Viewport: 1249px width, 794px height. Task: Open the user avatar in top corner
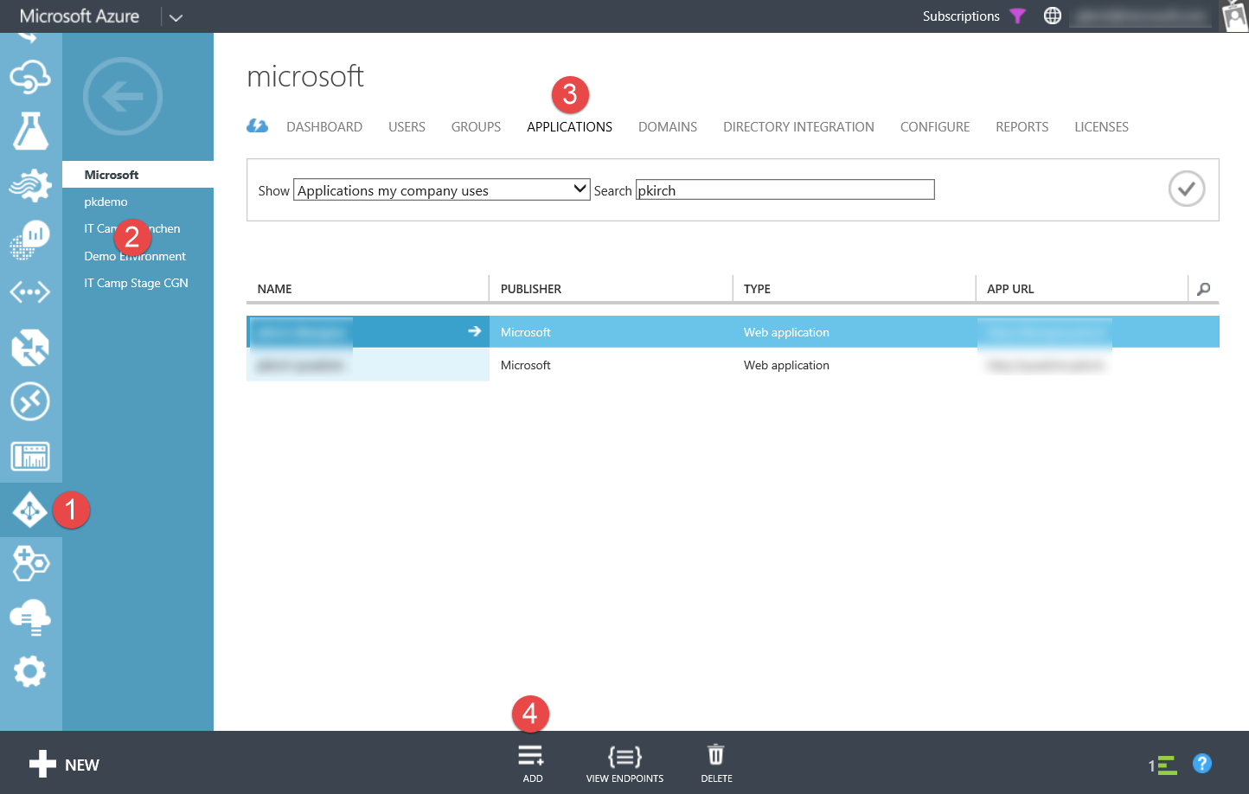(x=1234, y=16)
